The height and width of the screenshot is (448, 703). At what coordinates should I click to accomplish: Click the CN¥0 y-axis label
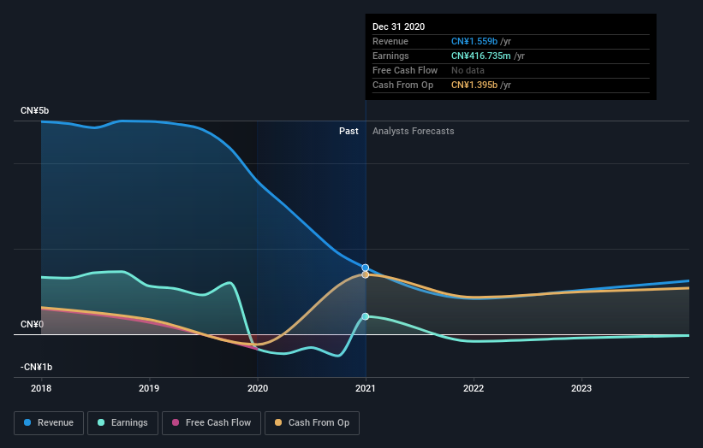point(32,324)
